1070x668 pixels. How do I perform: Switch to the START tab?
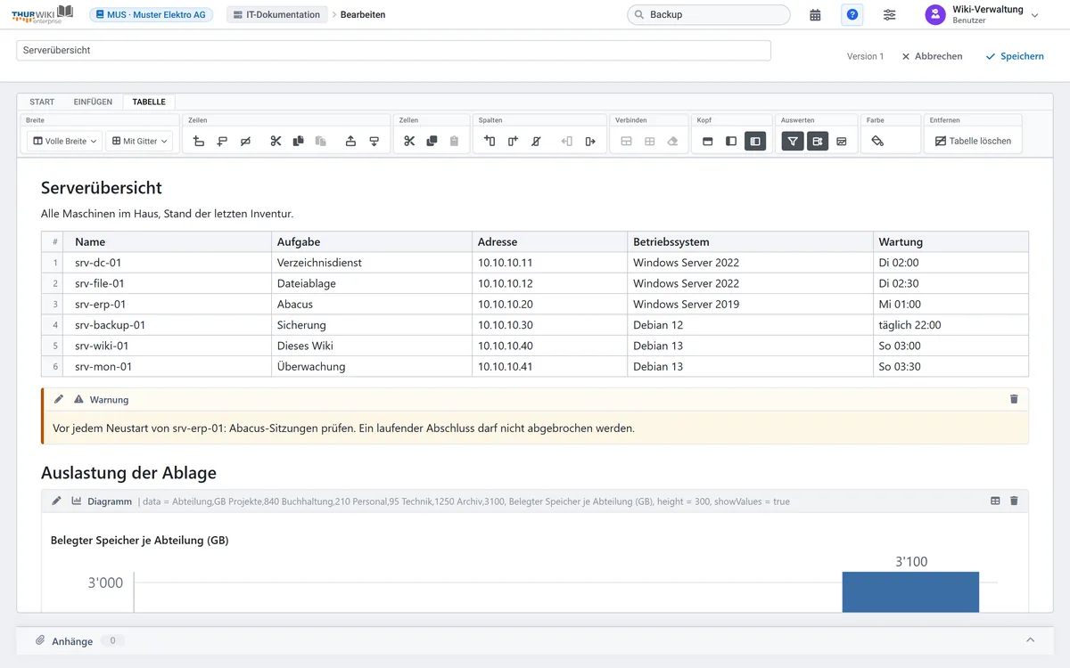(42, 102)
